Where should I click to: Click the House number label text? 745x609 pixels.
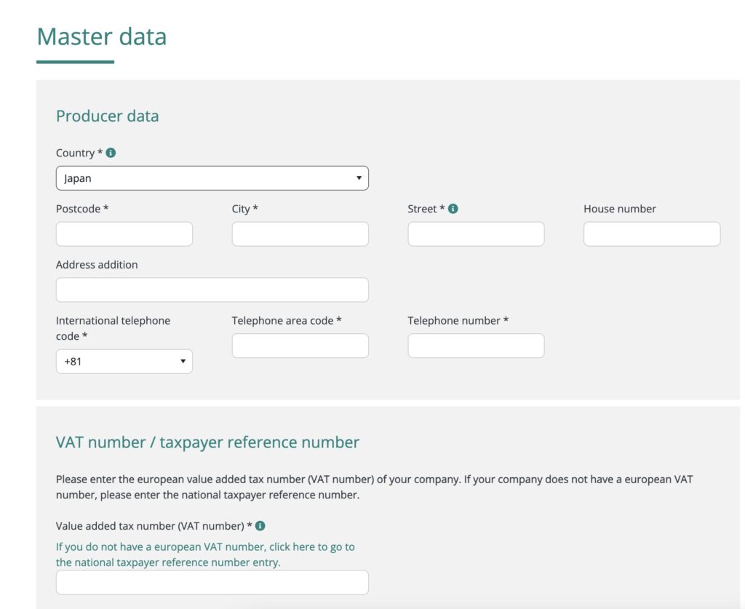click(619, 209)
